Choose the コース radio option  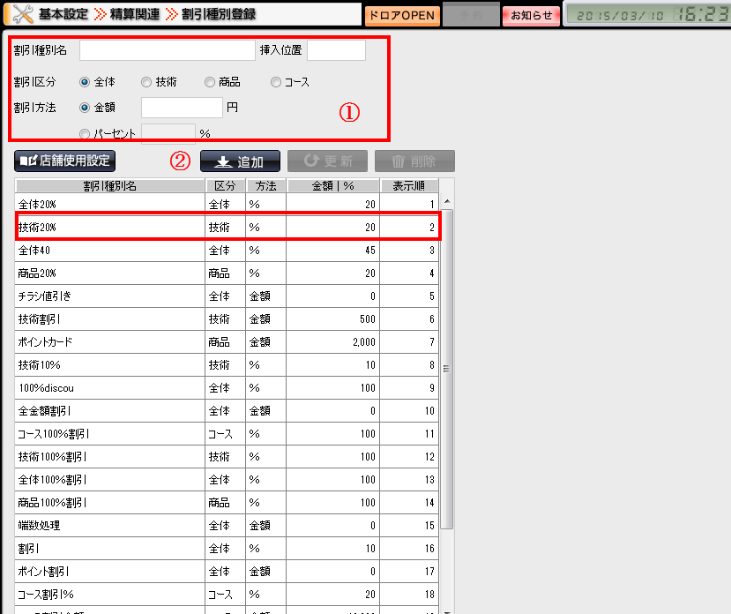276,82
